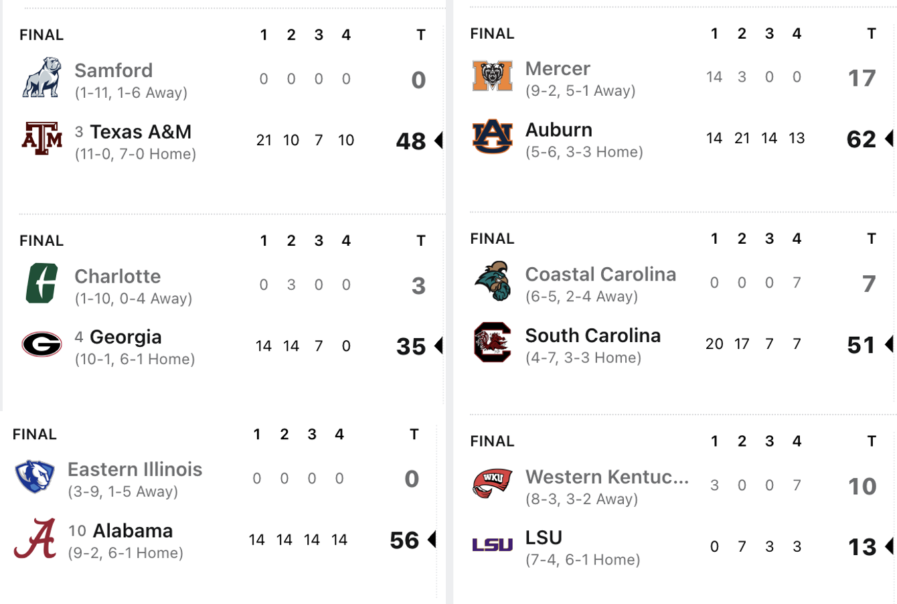
Task: Click the Samford bulldog logo
Action: (42, 78)
